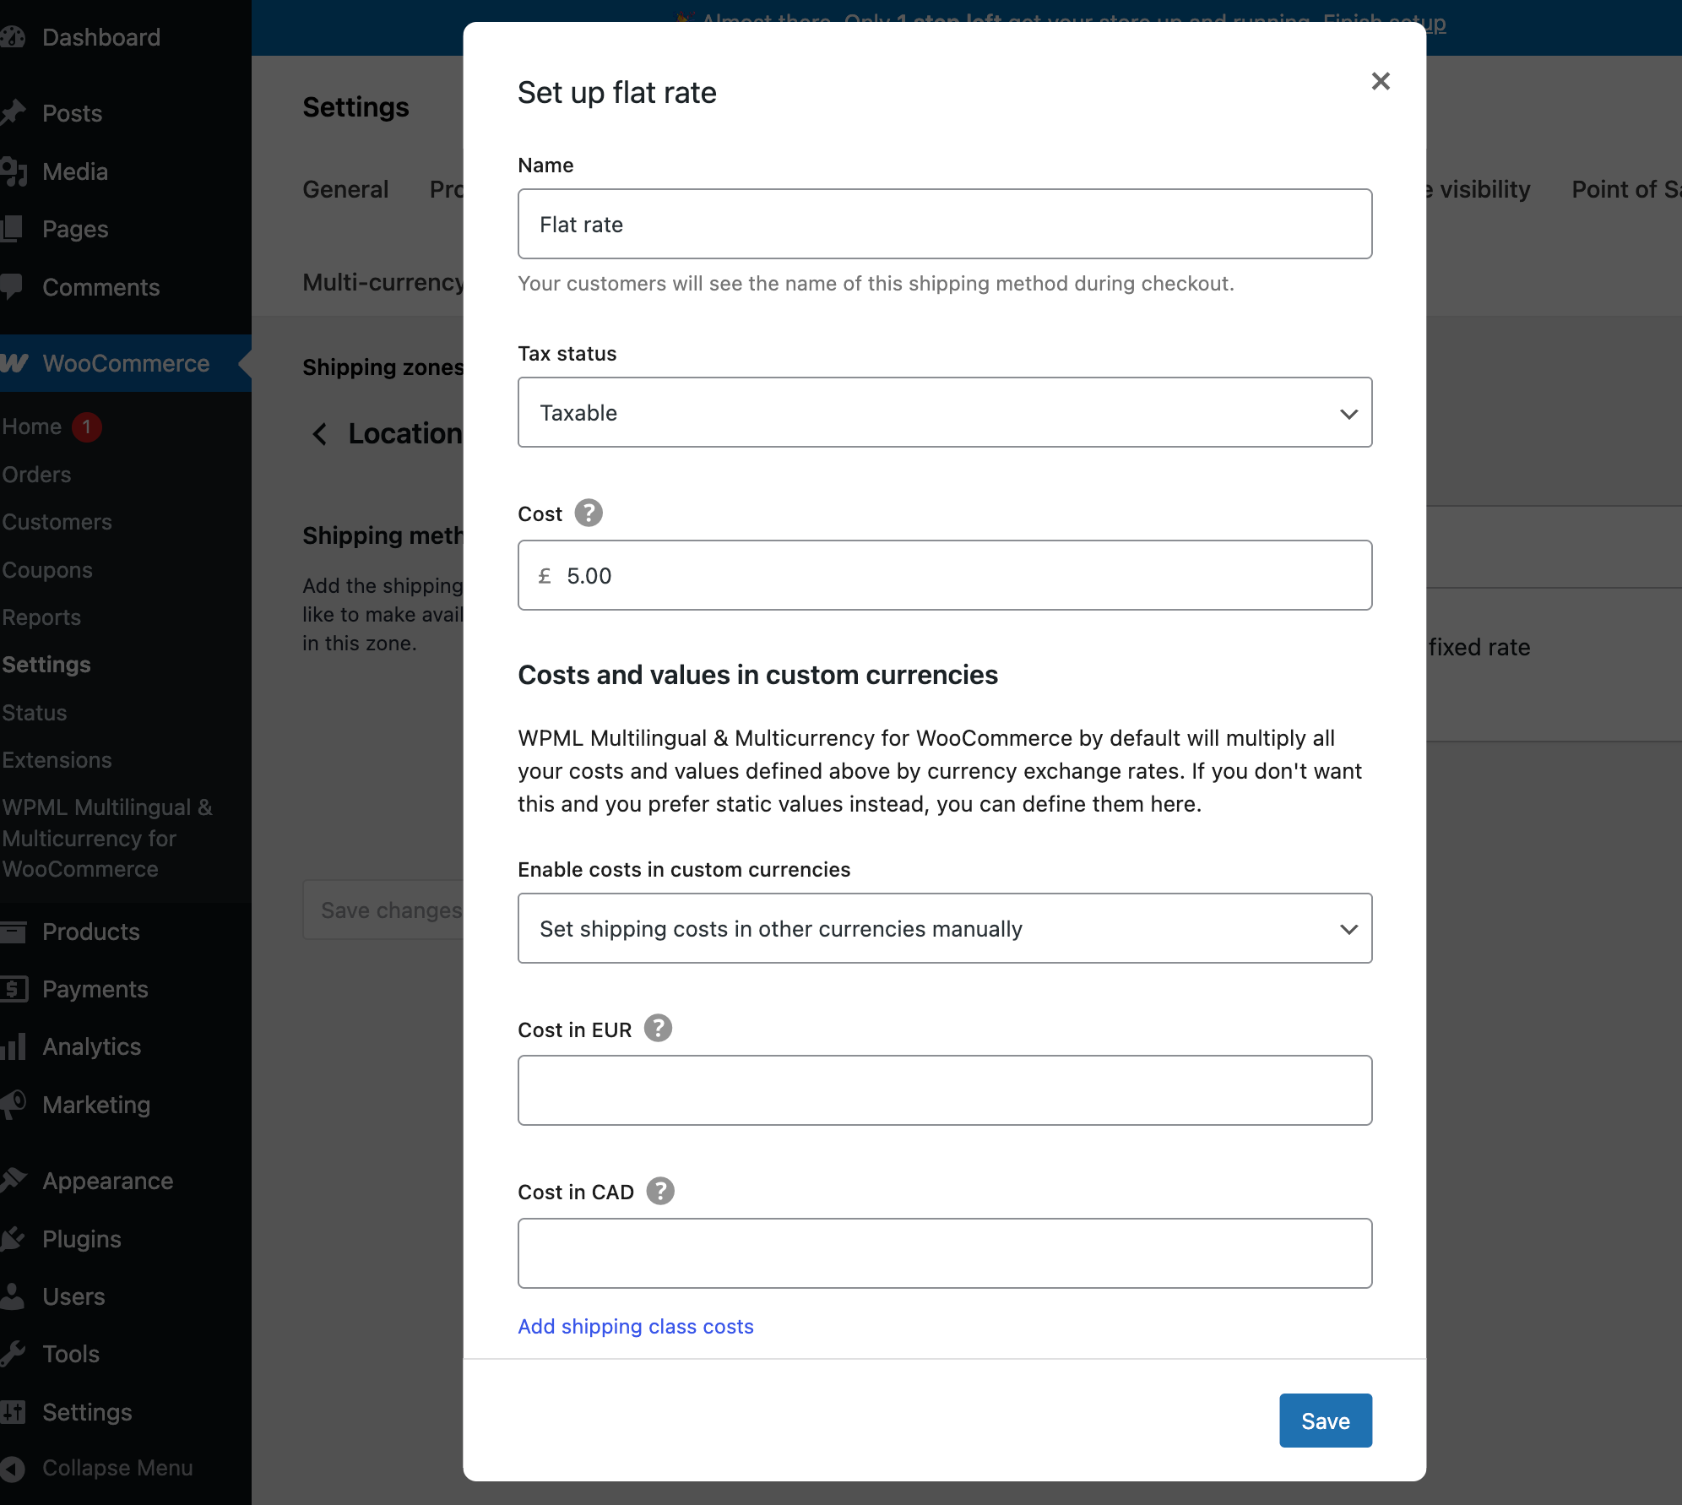The image size is (1682, 1505).
Task: Expand the Tax status dropdown
Action: [944, 413]
